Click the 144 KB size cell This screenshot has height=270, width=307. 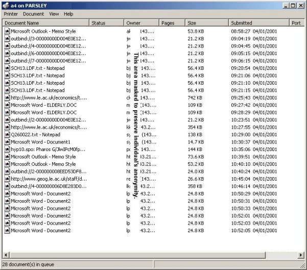[x=195, y=150]
